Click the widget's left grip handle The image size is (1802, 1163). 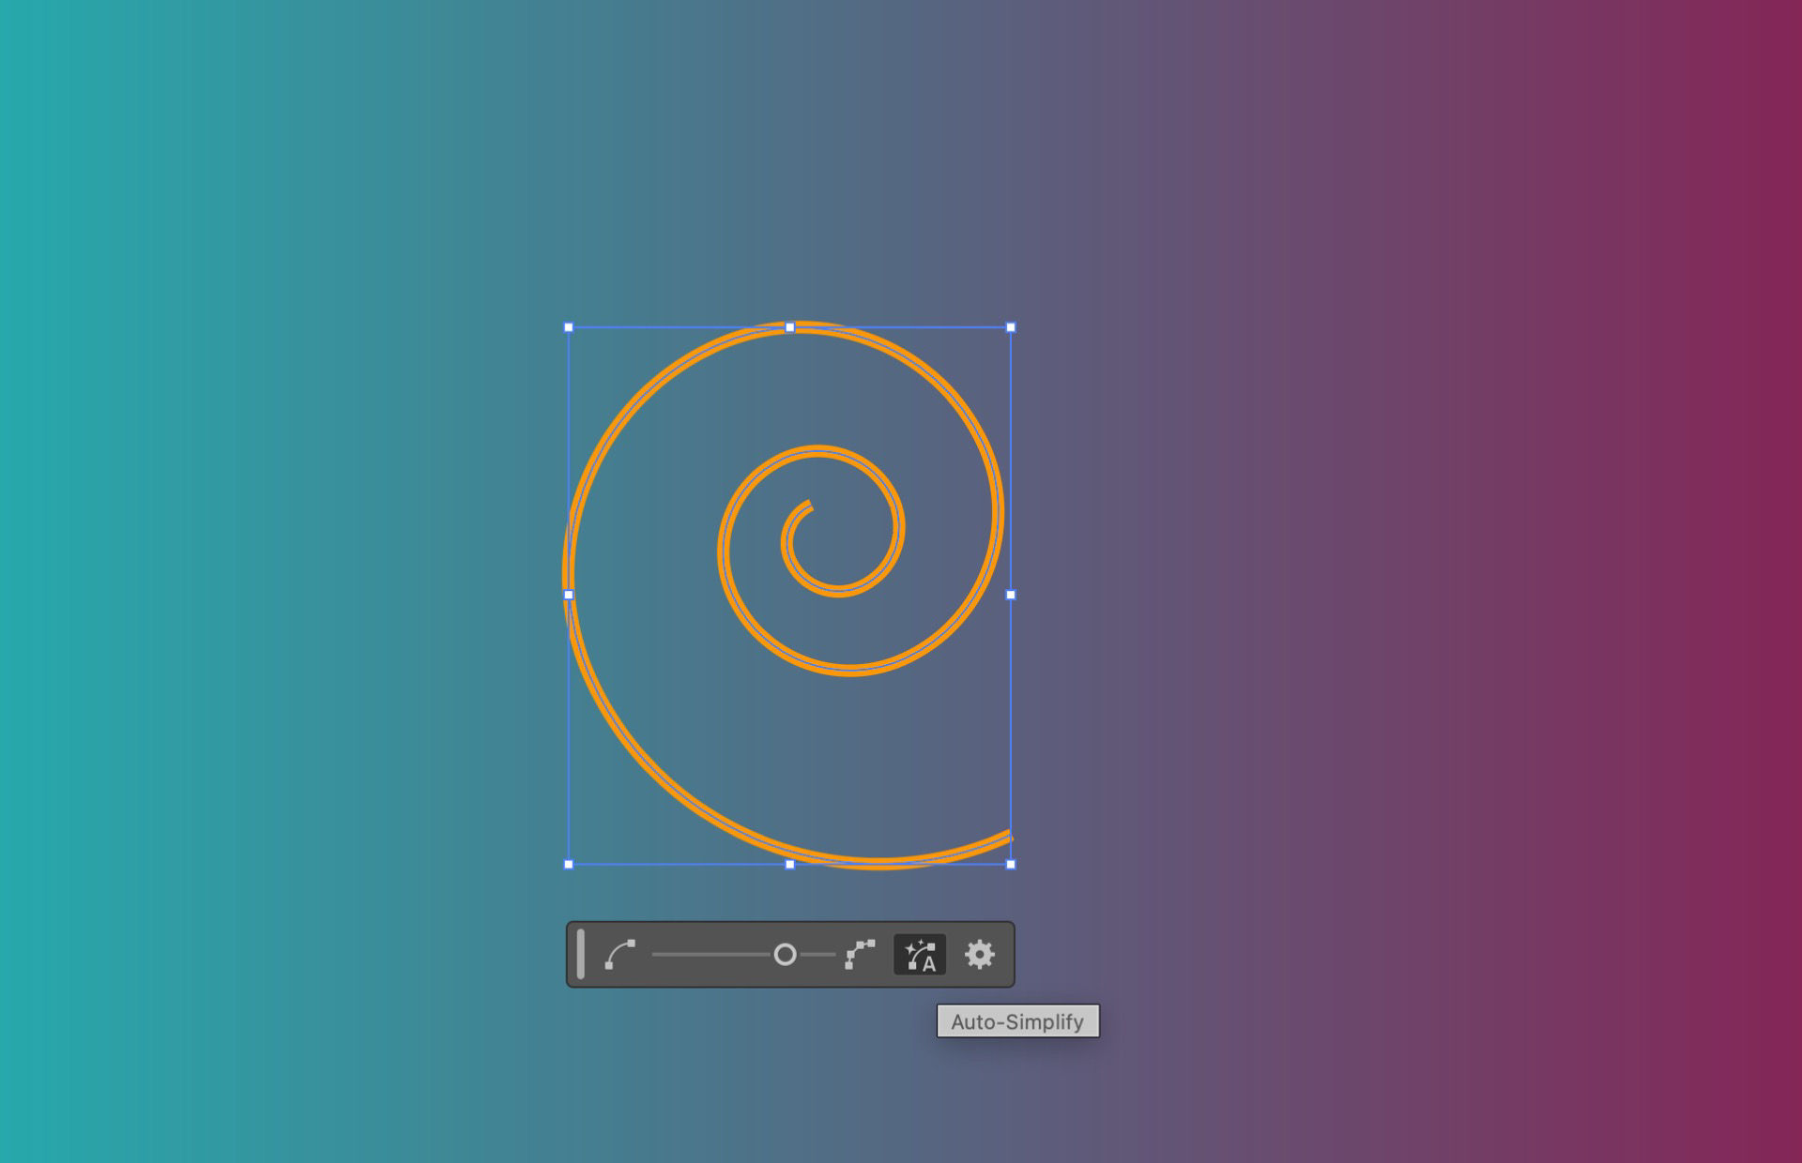coord(580,954)
